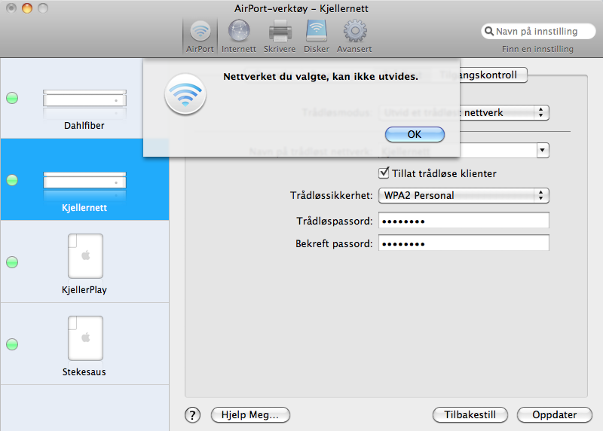Click the green status light beside Kjellernett
The height and width of the screenshot is (431, 603).
coord(12,180)
